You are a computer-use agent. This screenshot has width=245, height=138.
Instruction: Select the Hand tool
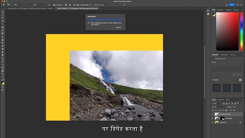click(2, 71)
